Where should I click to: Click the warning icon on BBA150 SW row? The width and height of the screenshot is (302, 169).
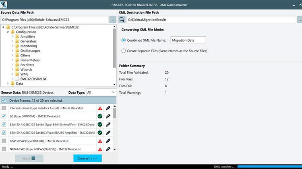pyautogui.click(x=100, y=141)
